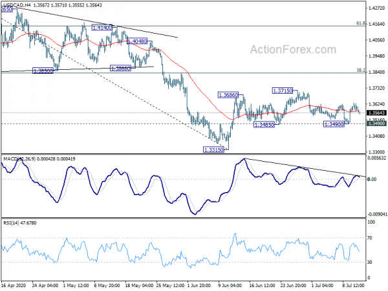Screen dimensions: 388x291
Task: Click the 8 Jul 12:00 date label
Action: [x=353, y=285]
